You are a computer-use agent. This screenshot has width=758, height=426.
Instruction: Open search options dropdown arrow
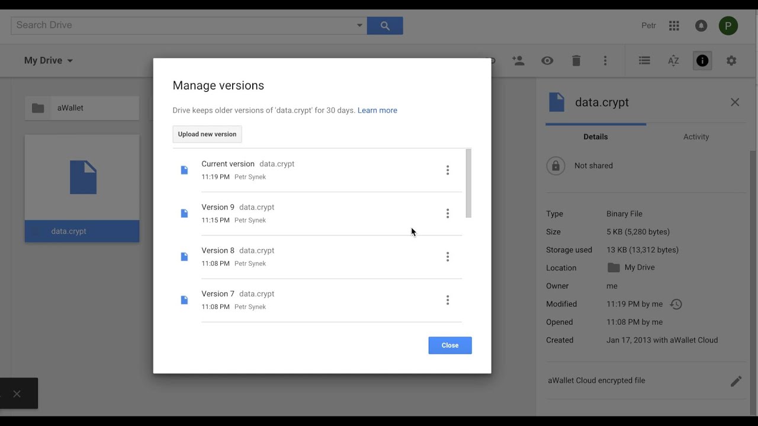point(359,25)
